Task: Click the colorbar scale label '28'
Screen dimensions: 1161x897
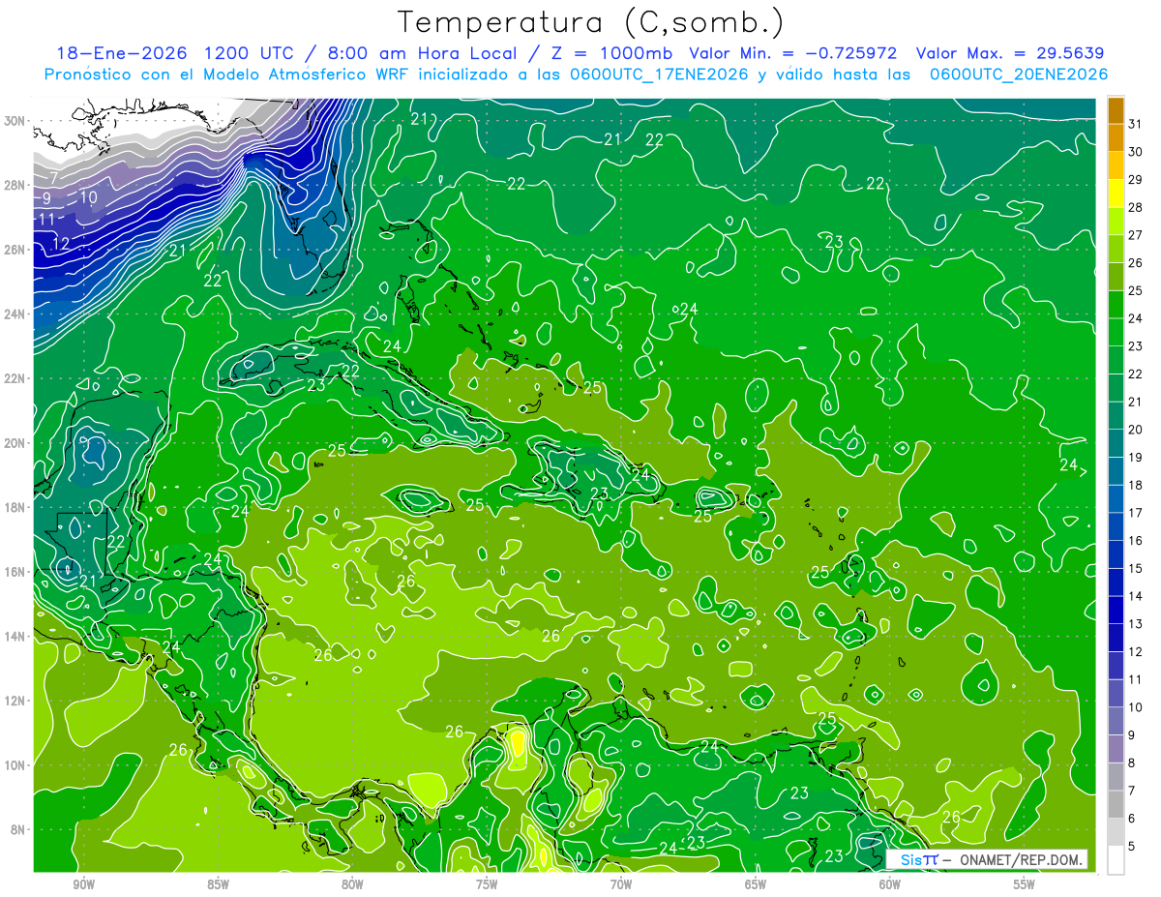Action: pyautogui.click(x=1136, y=207)
